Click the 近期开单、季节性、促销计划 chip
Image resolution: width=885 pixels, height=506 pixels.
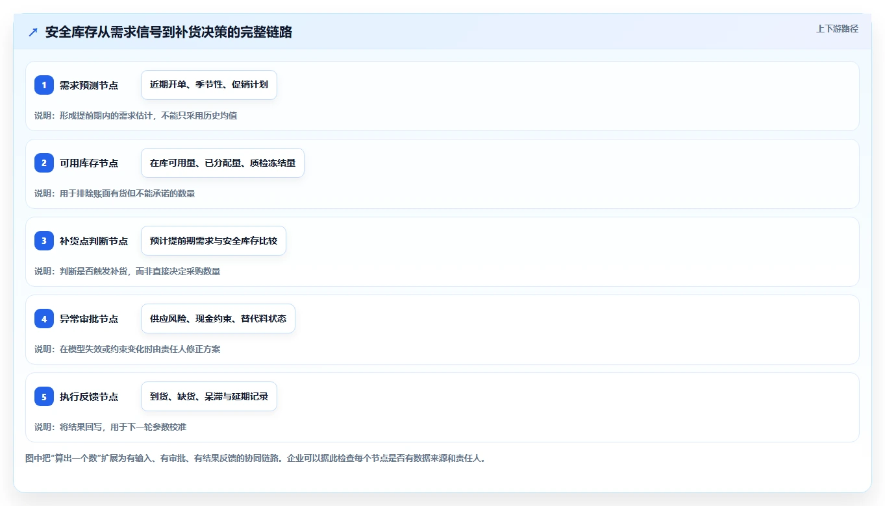click(x=209, y=85)
